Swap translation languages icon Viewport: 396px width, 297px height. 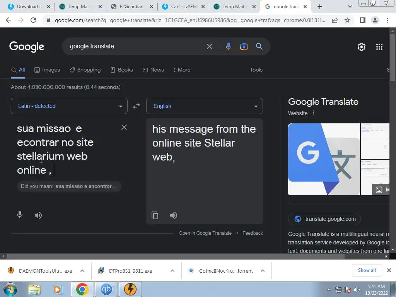point(137,106)
